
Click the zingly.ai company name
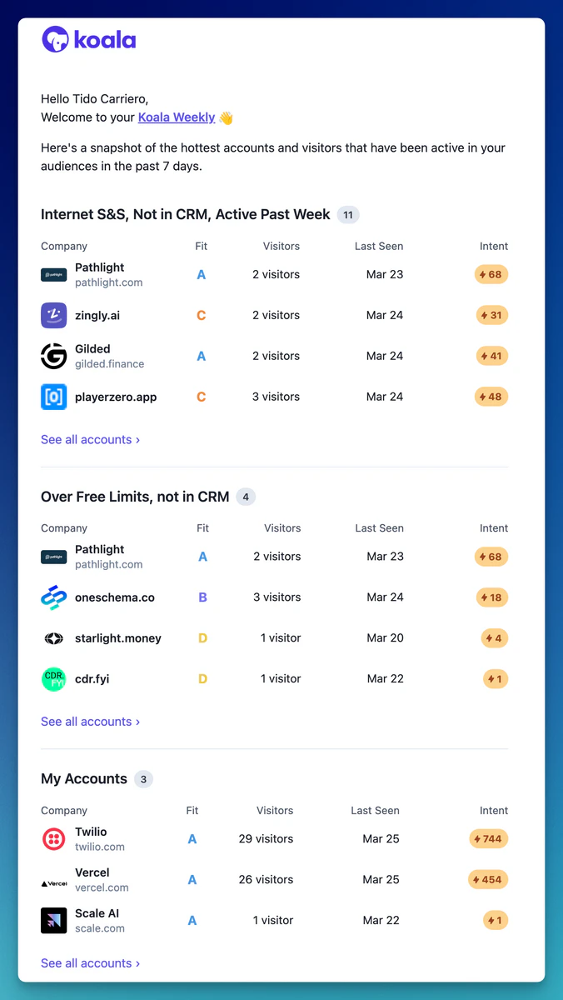[x=97, y=315]
